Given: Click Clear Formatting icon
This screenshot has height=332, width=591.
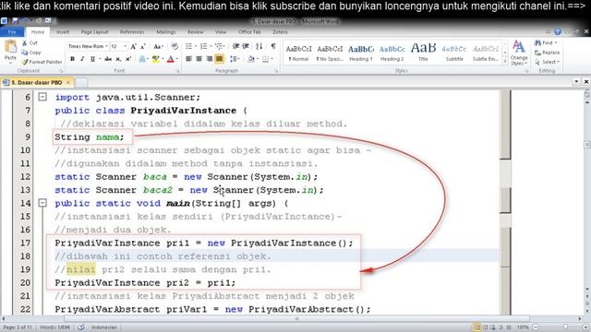Looking at the screenshot, I should 175,46.
